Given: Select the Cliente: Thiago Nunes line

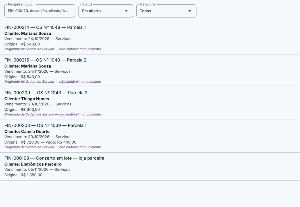Looking at the screenshot, I should (x=27, y=99).
